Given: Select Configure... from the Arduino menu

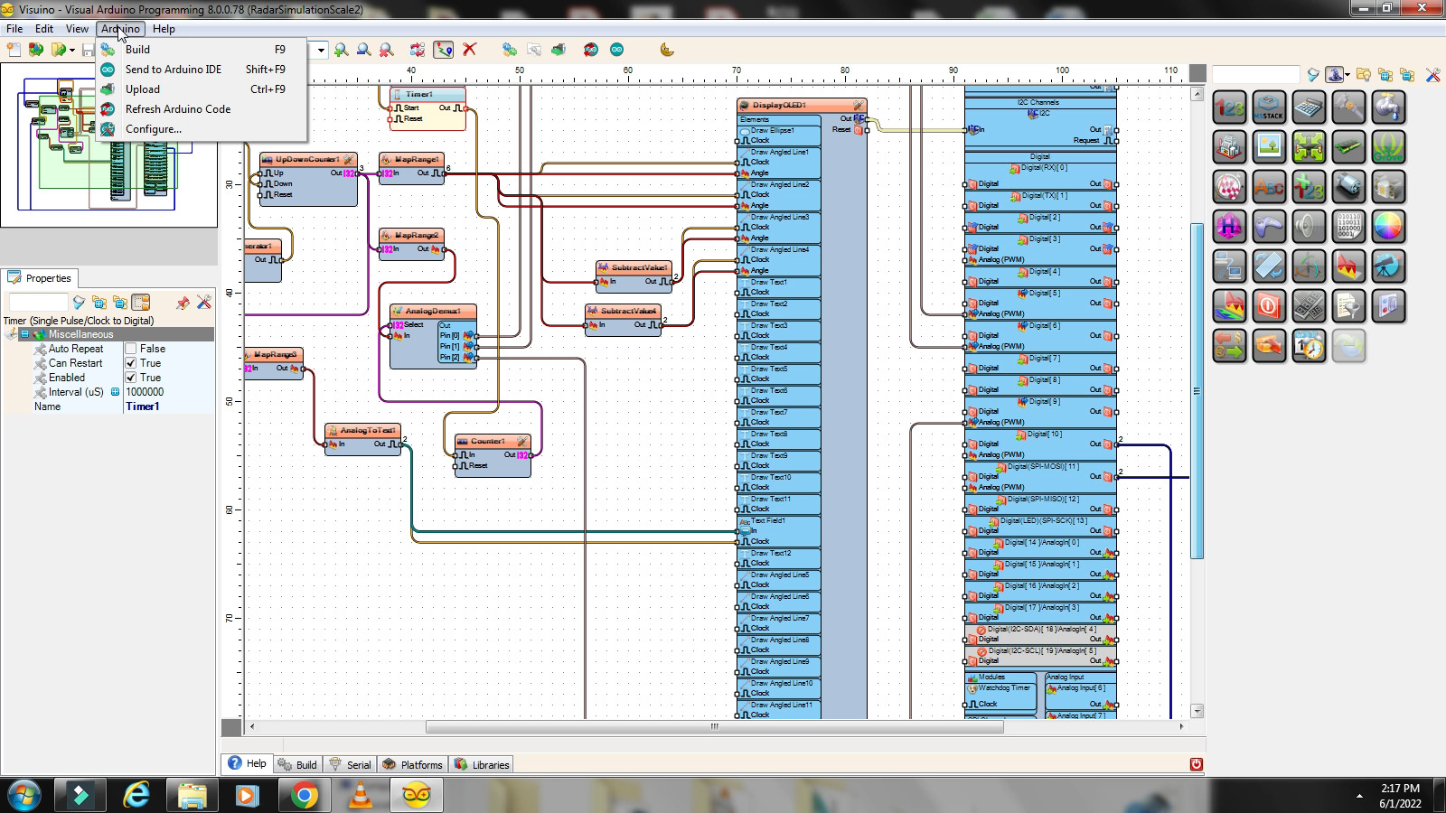Looking at the screenshot, I should [x=153, y=129].
